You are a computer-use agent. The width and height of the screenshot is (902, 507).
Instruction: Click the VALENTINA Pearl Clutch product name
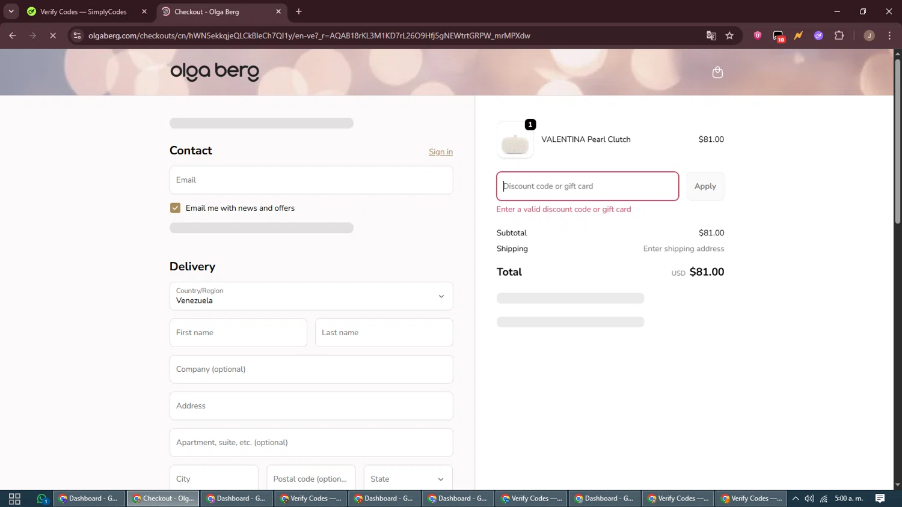click(586, 139)
